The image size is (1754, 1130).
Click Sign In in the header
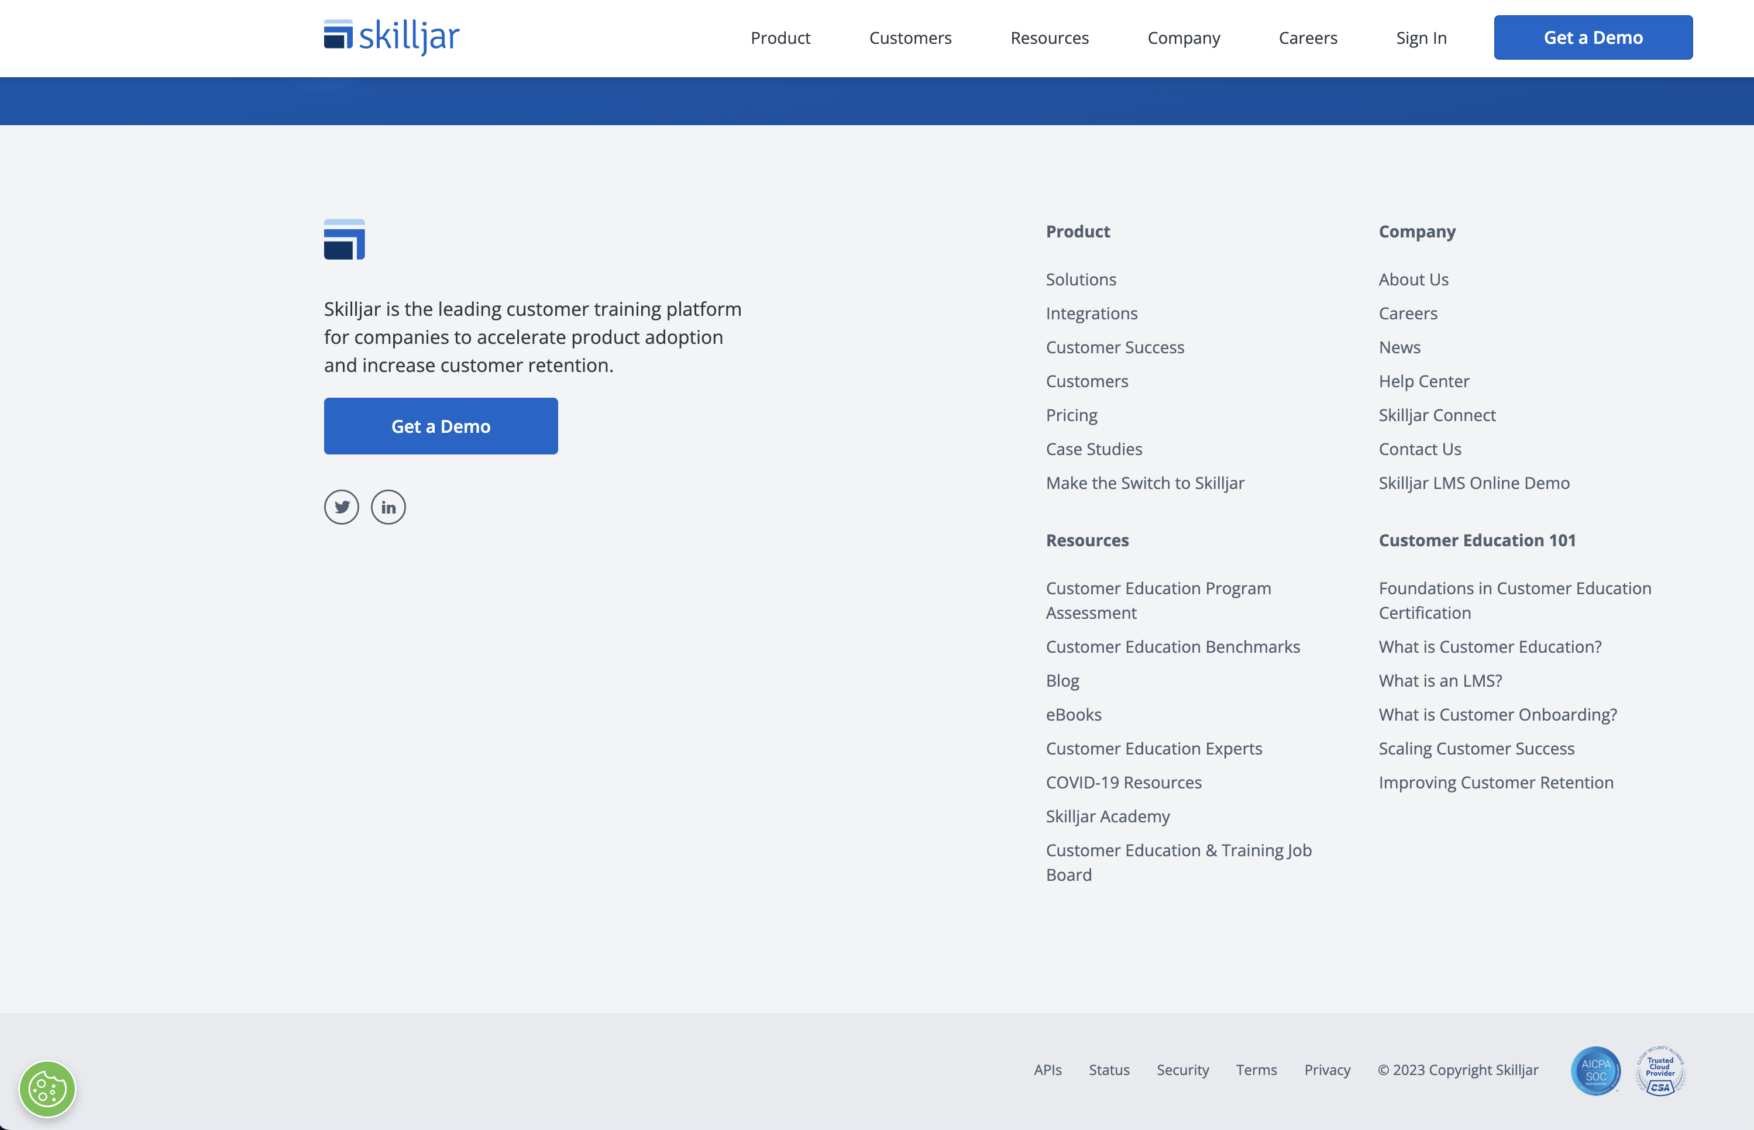pos(1421,37)
